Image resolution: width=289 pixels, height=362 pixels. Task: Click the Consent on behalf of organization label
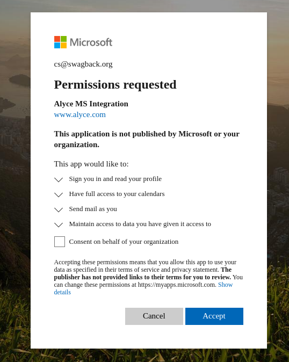(x=124, y=242)
